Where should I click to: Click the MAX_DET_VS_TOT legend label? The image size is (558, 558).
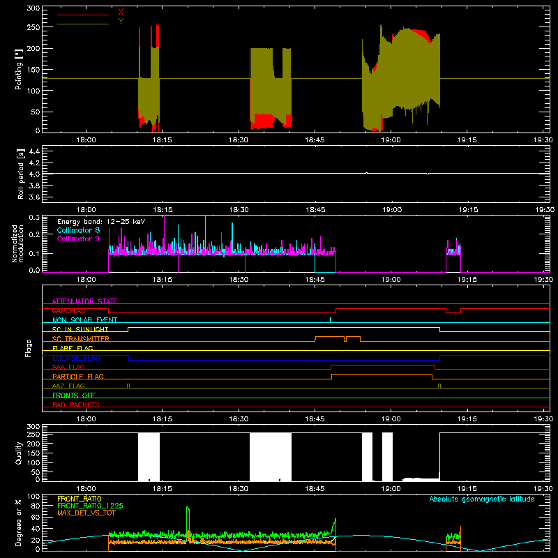coord(86,513)
